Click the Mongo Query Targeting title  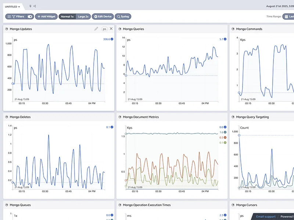click(252, 117)
